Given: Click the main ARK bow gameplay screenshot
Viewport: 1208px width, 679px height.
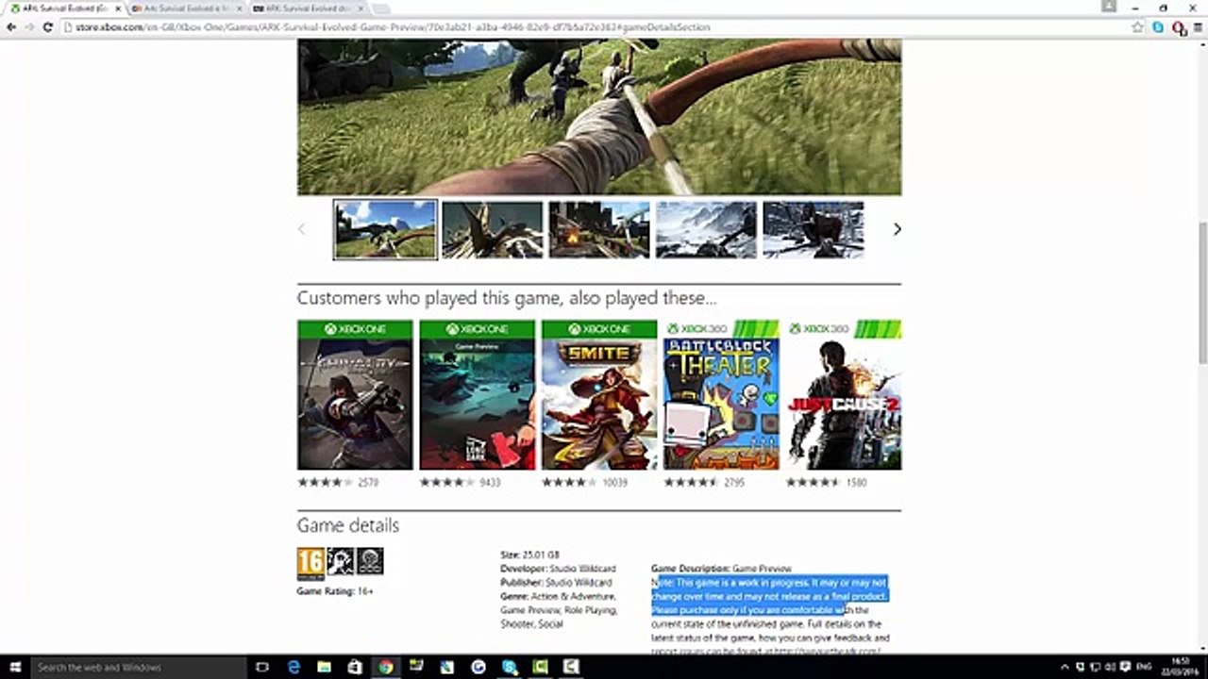Looking at the screenshot, I should click(599, 117).
